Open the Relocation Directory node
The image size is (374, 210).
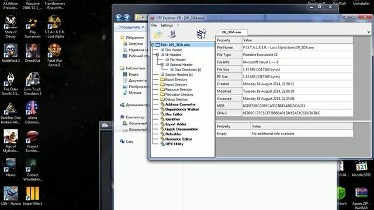click(x=179, y=94)
